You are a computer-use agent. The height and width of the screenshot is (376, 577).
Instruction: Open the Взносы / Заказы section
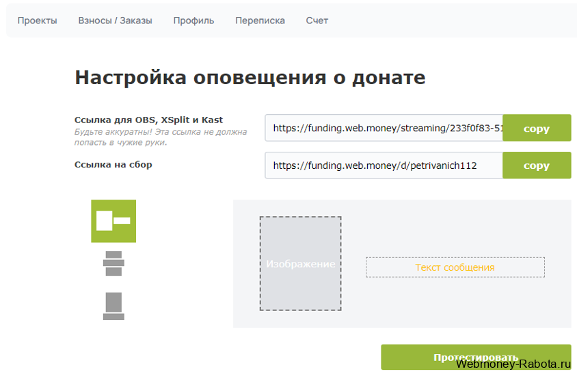[115, 21]
